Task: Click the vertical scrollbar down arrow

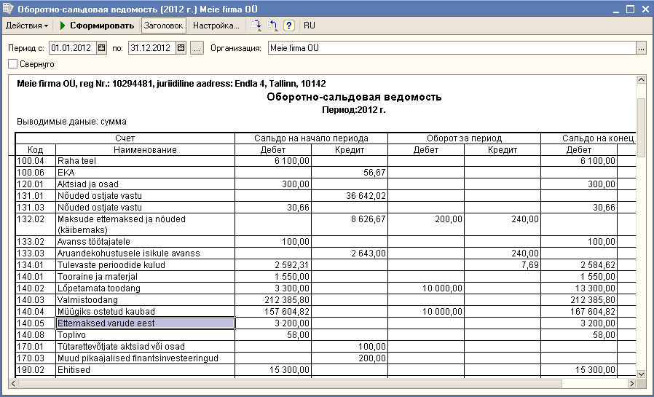Action: [x=641, y=374]
